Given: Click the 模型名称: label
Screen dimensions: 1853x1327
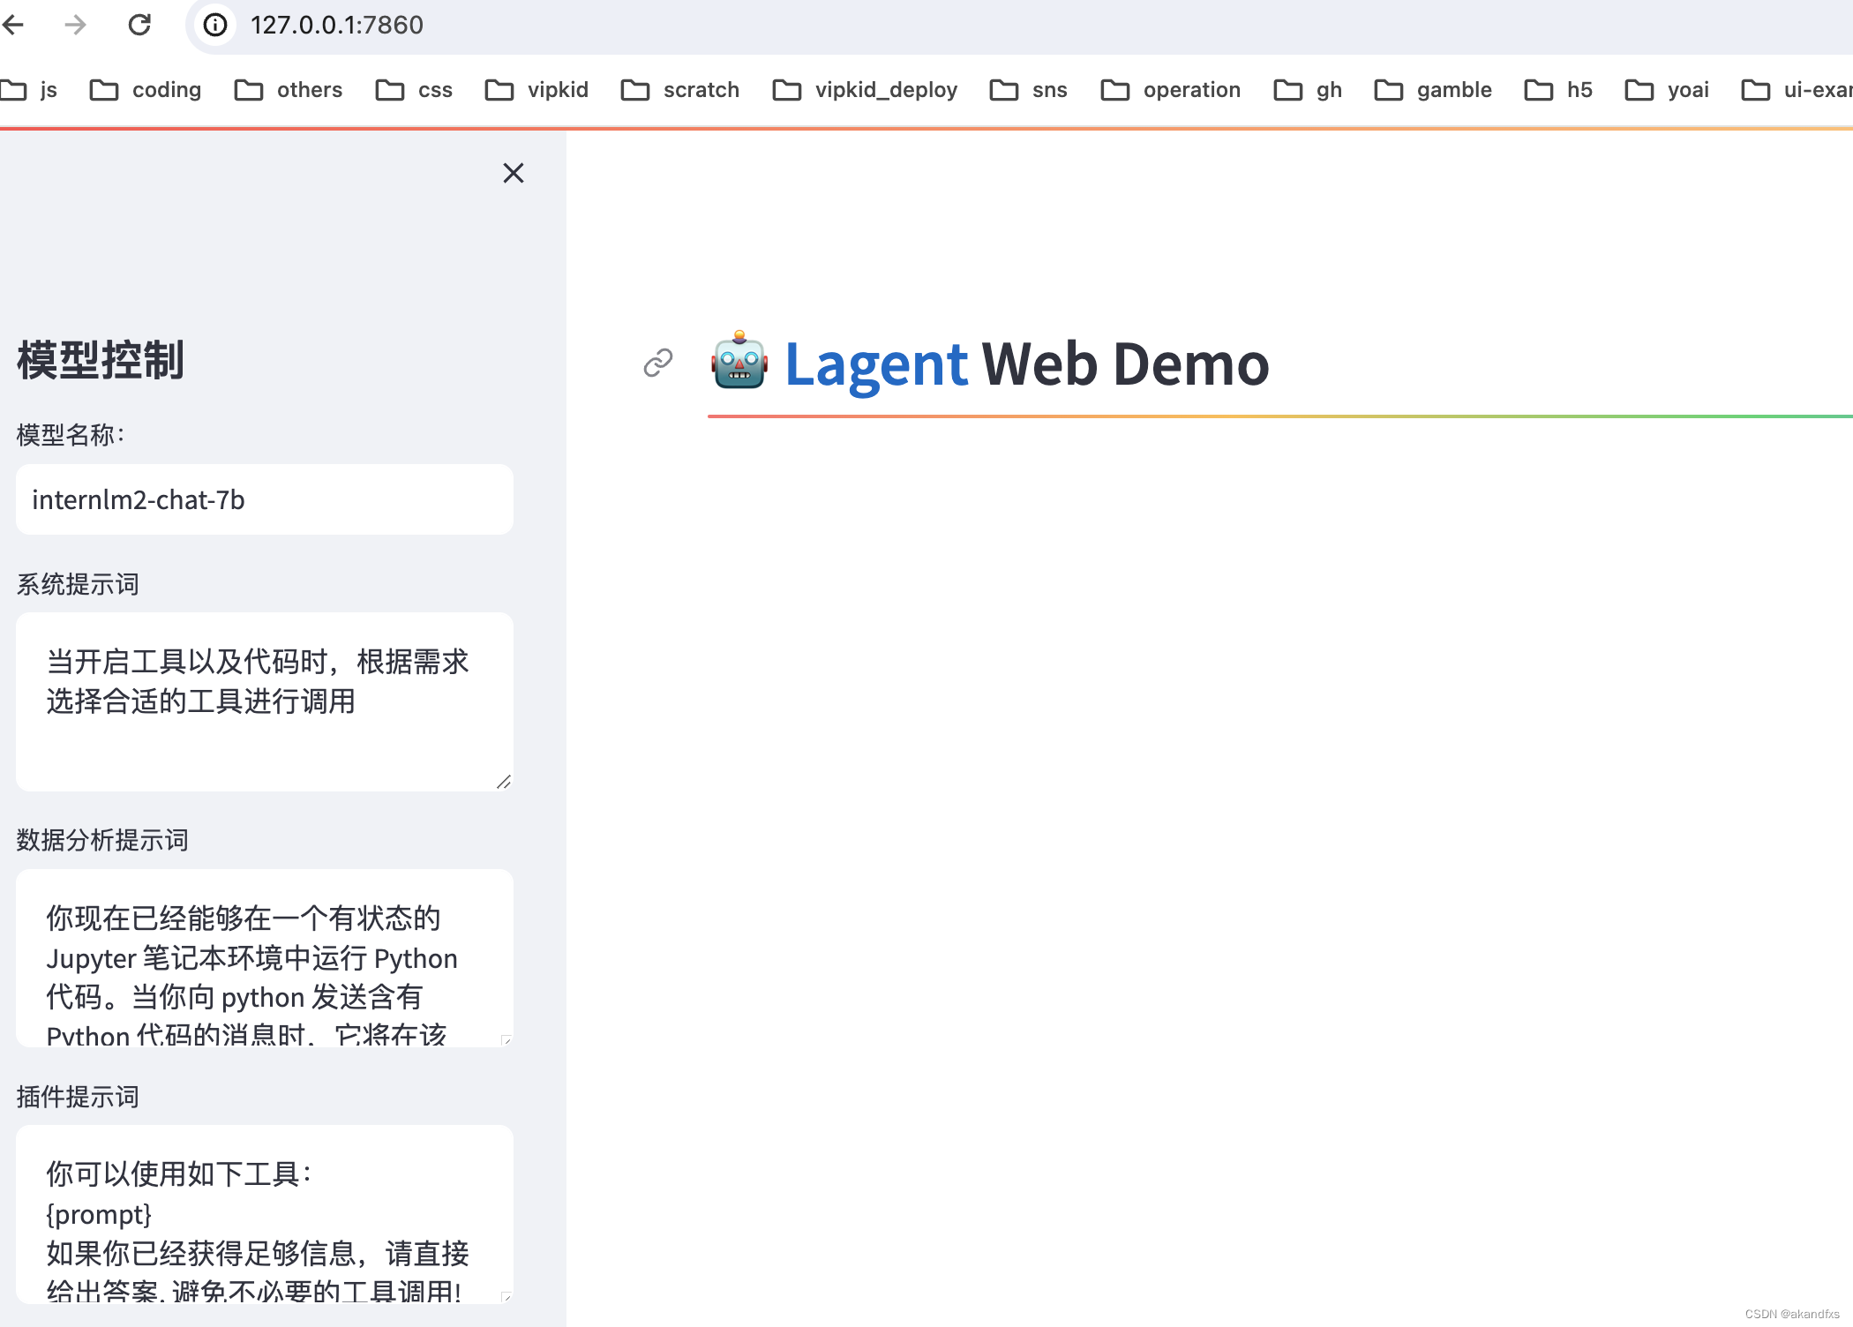Looking at the screenshot, I should pos(71,435).
